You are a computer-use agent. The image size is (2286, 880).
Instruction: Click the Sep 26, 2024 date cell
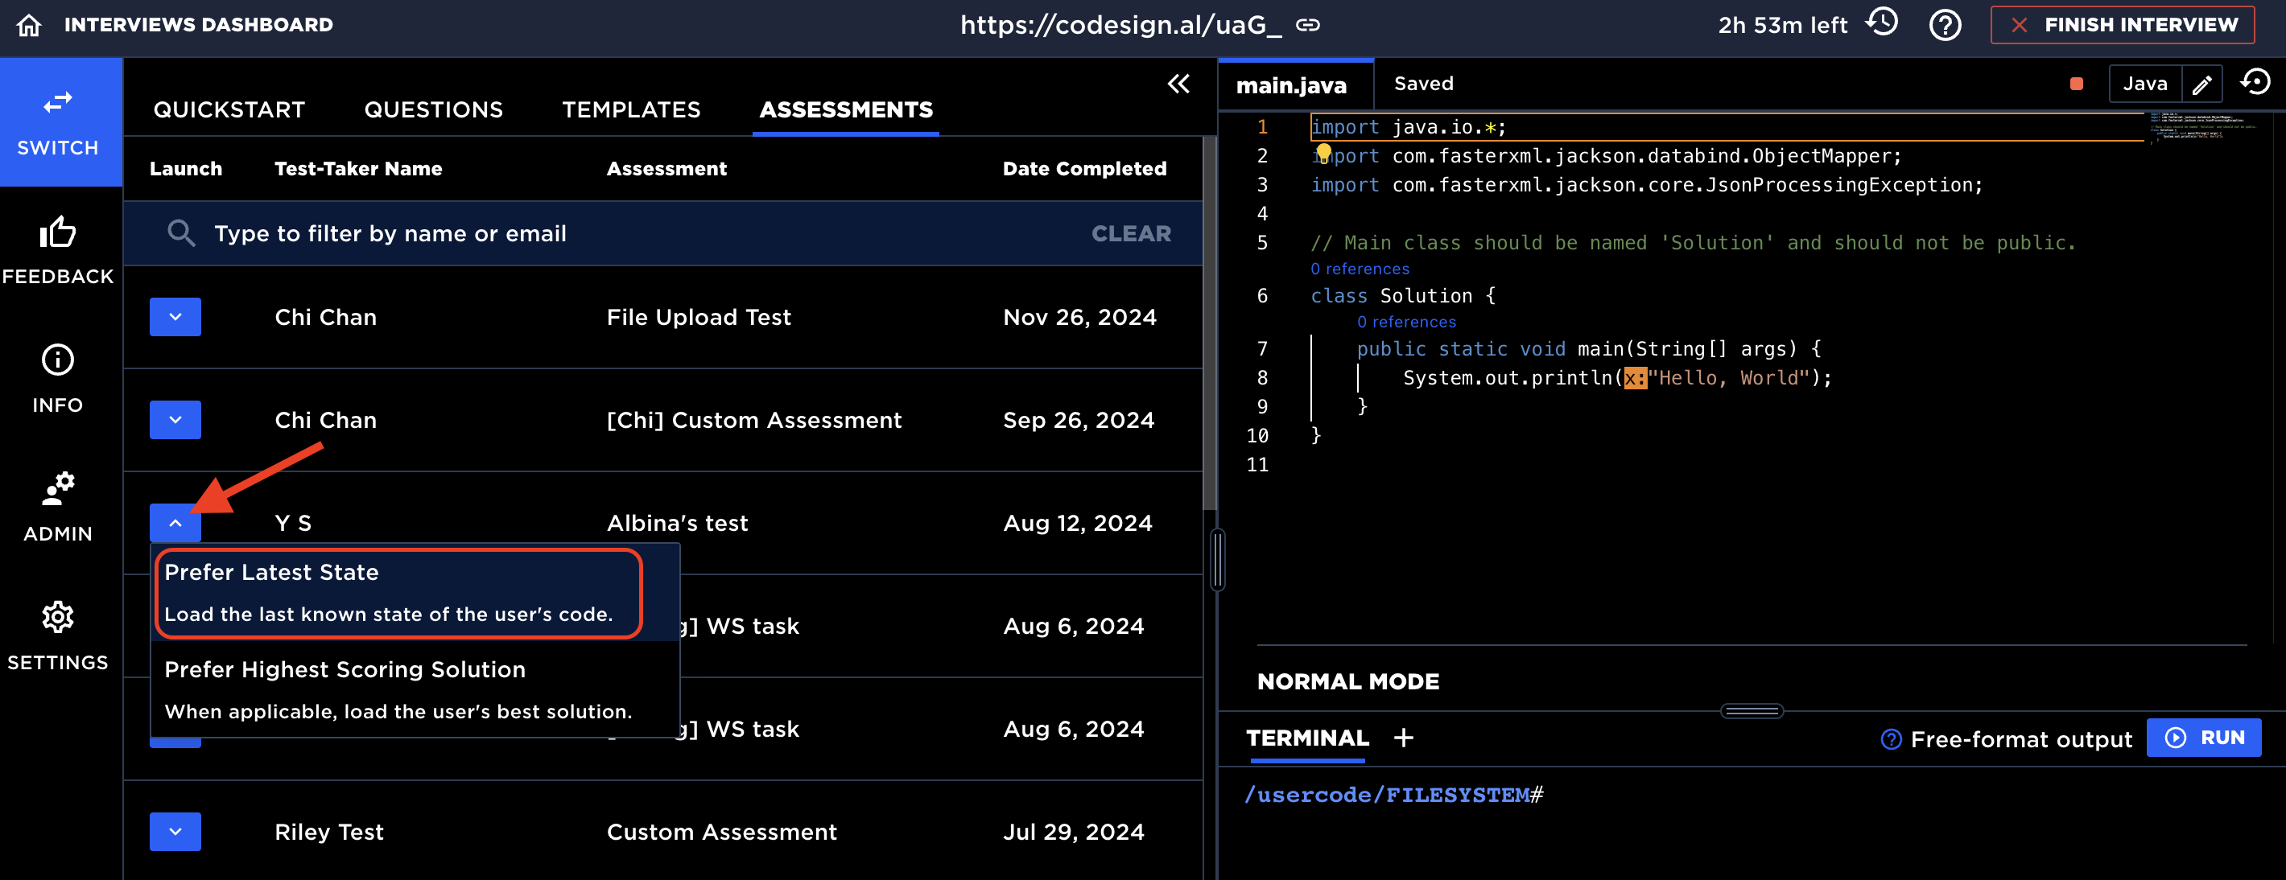tap(1079, 420)
